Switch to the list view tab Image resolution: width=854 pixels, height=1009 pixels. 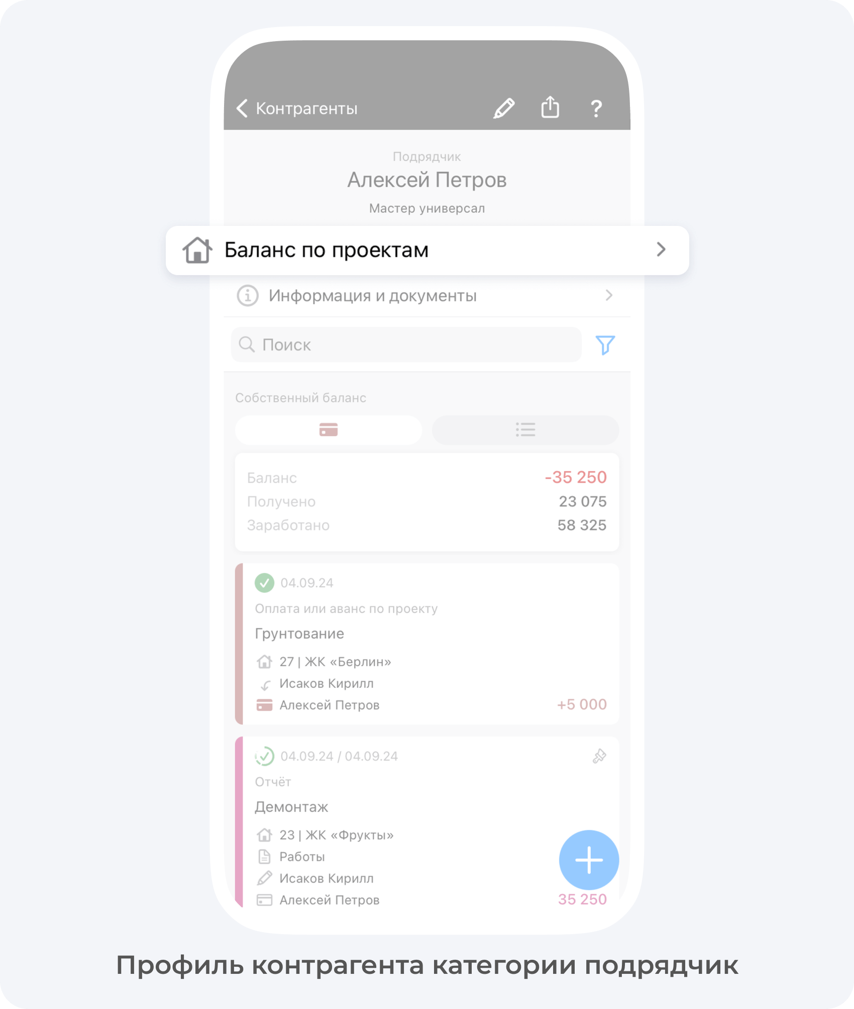pyautogui.click(x=525, y=430)
